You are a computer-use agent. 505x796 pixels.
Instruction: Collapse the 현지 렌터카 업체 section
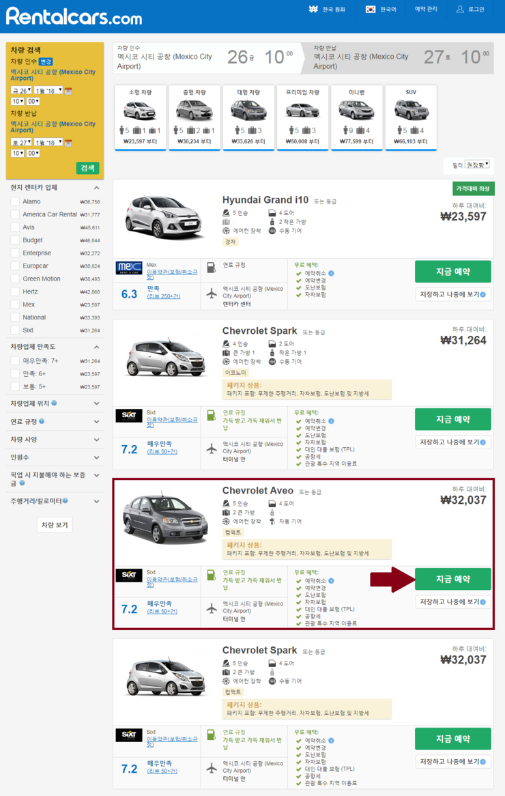(x=96, y=188)
